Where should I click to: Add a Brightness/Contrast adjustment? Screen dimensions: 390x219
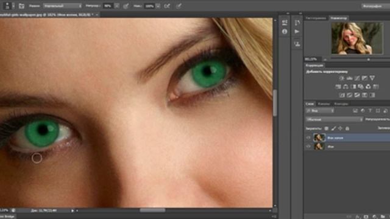[x=342, y=78]
